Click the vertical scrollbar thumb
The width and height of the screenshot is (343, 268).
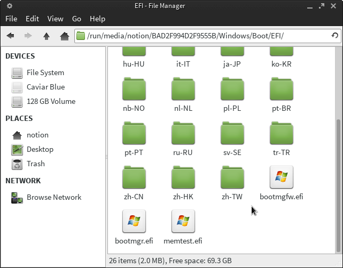pyautogui.click(x=338, y=185)
